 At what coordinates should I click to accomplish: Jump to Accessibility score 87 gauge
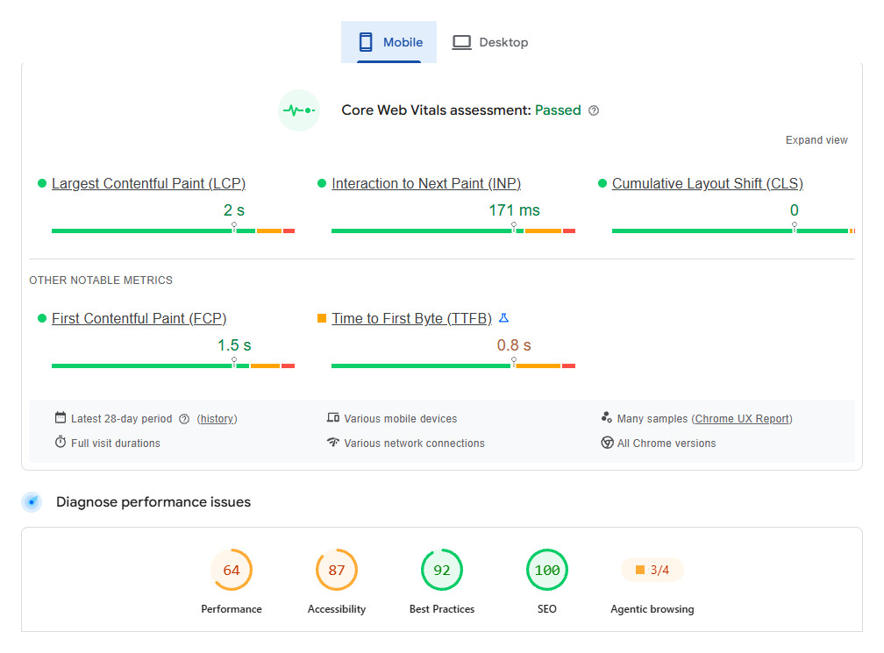337,570
